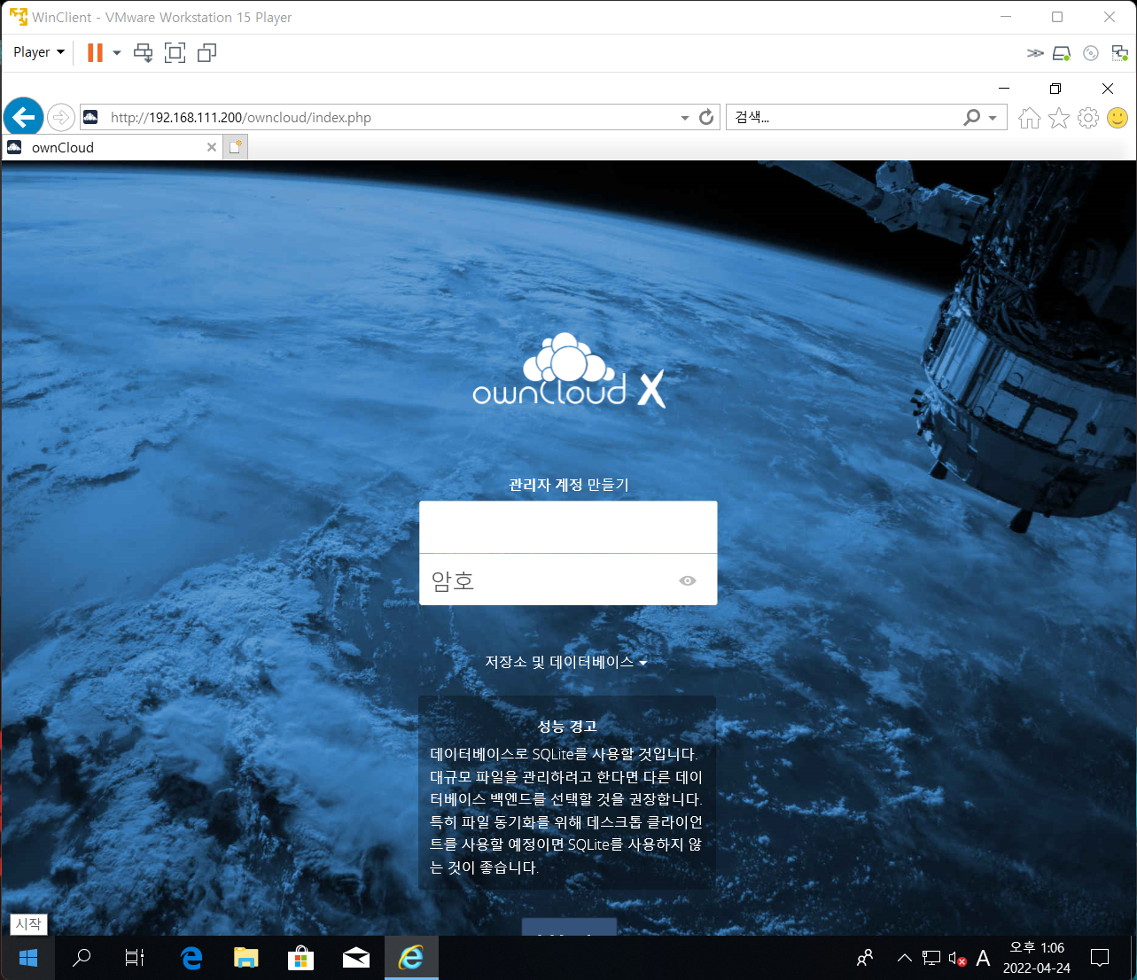Open Task View on taskbar
Viewport: 1137px width, 980px height.
135,958
